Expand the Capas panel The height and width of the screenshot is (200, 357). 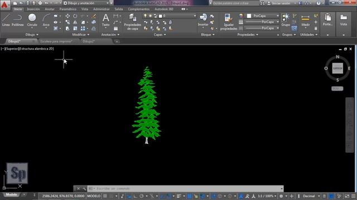(x=160, y=34)
